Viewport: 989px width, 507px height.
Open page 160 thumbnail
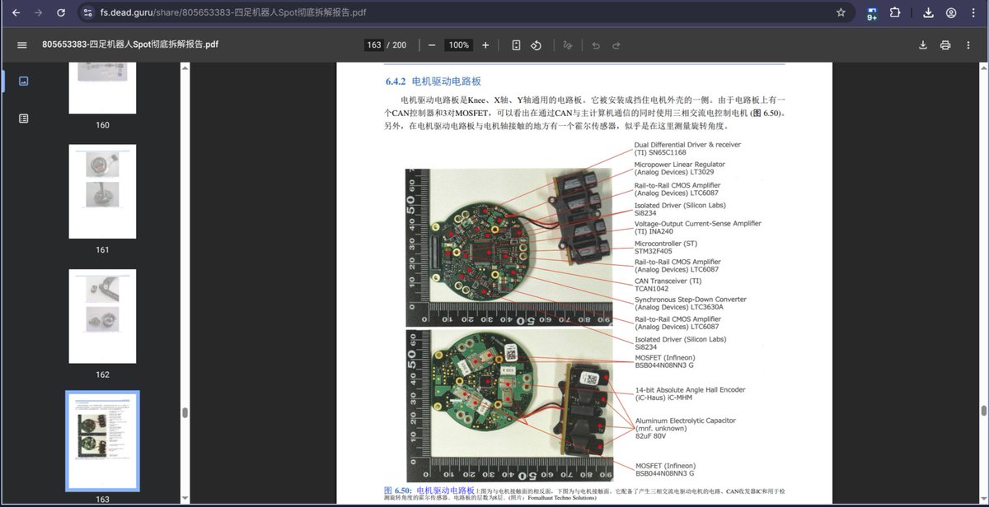point(102,88)
